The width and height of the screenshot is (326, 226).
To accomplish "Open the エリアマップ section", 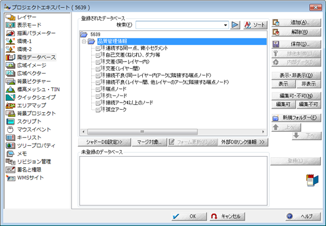I will (25, 106).
